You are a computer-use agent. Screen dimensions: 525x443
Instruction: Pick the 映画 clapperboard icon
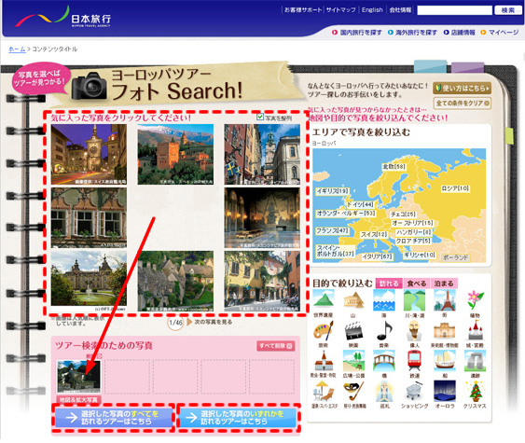[x=353, y=330]
